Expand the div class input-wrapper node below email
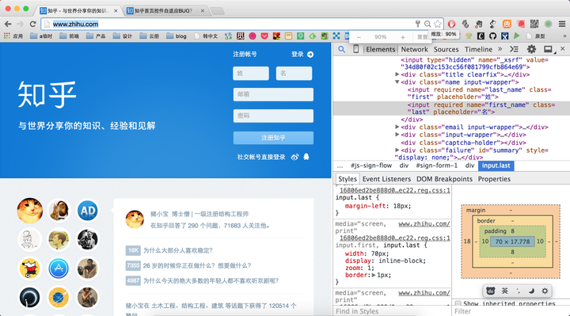This screenshot has width=570, height=316. [x=397, y=135]
